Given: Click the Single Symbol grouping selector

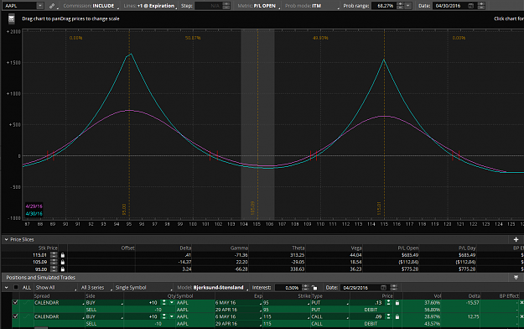Looking at the screenshot, I should pyautogui.click(x=143, y=288).
